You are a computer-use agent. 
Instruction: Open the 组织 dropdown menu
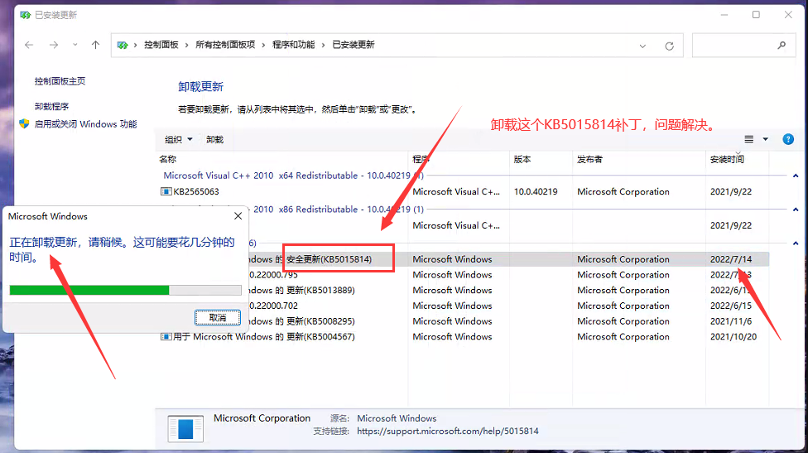click(178, 140)
